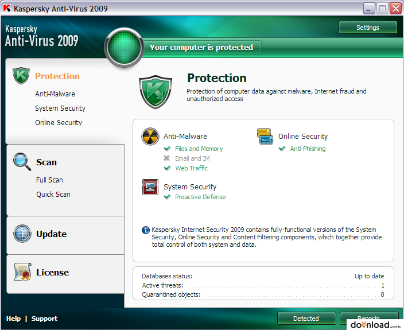The image size is (404, 330).
Task: Click the blue information icon
Action: click(146, 230)
